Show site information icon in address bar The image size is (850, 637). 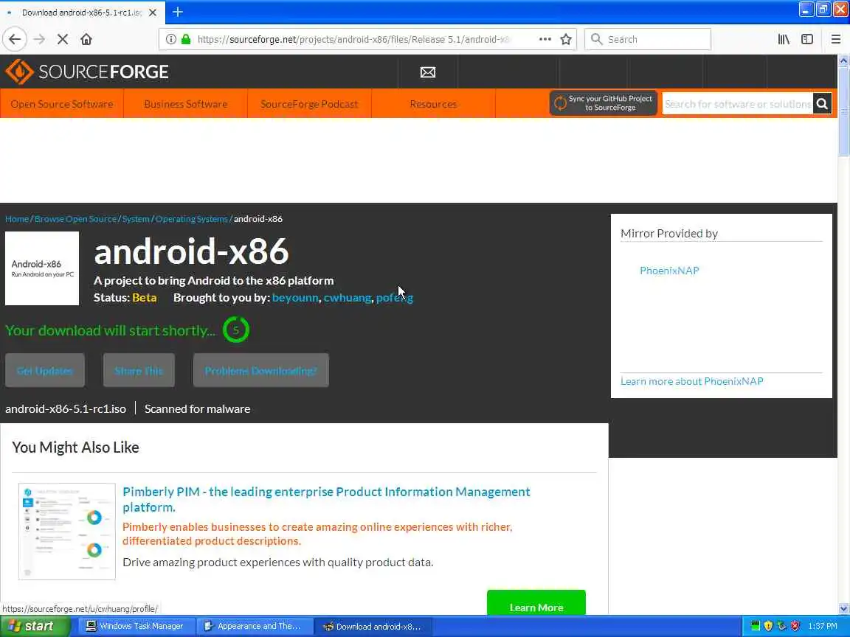coord(170,39)
